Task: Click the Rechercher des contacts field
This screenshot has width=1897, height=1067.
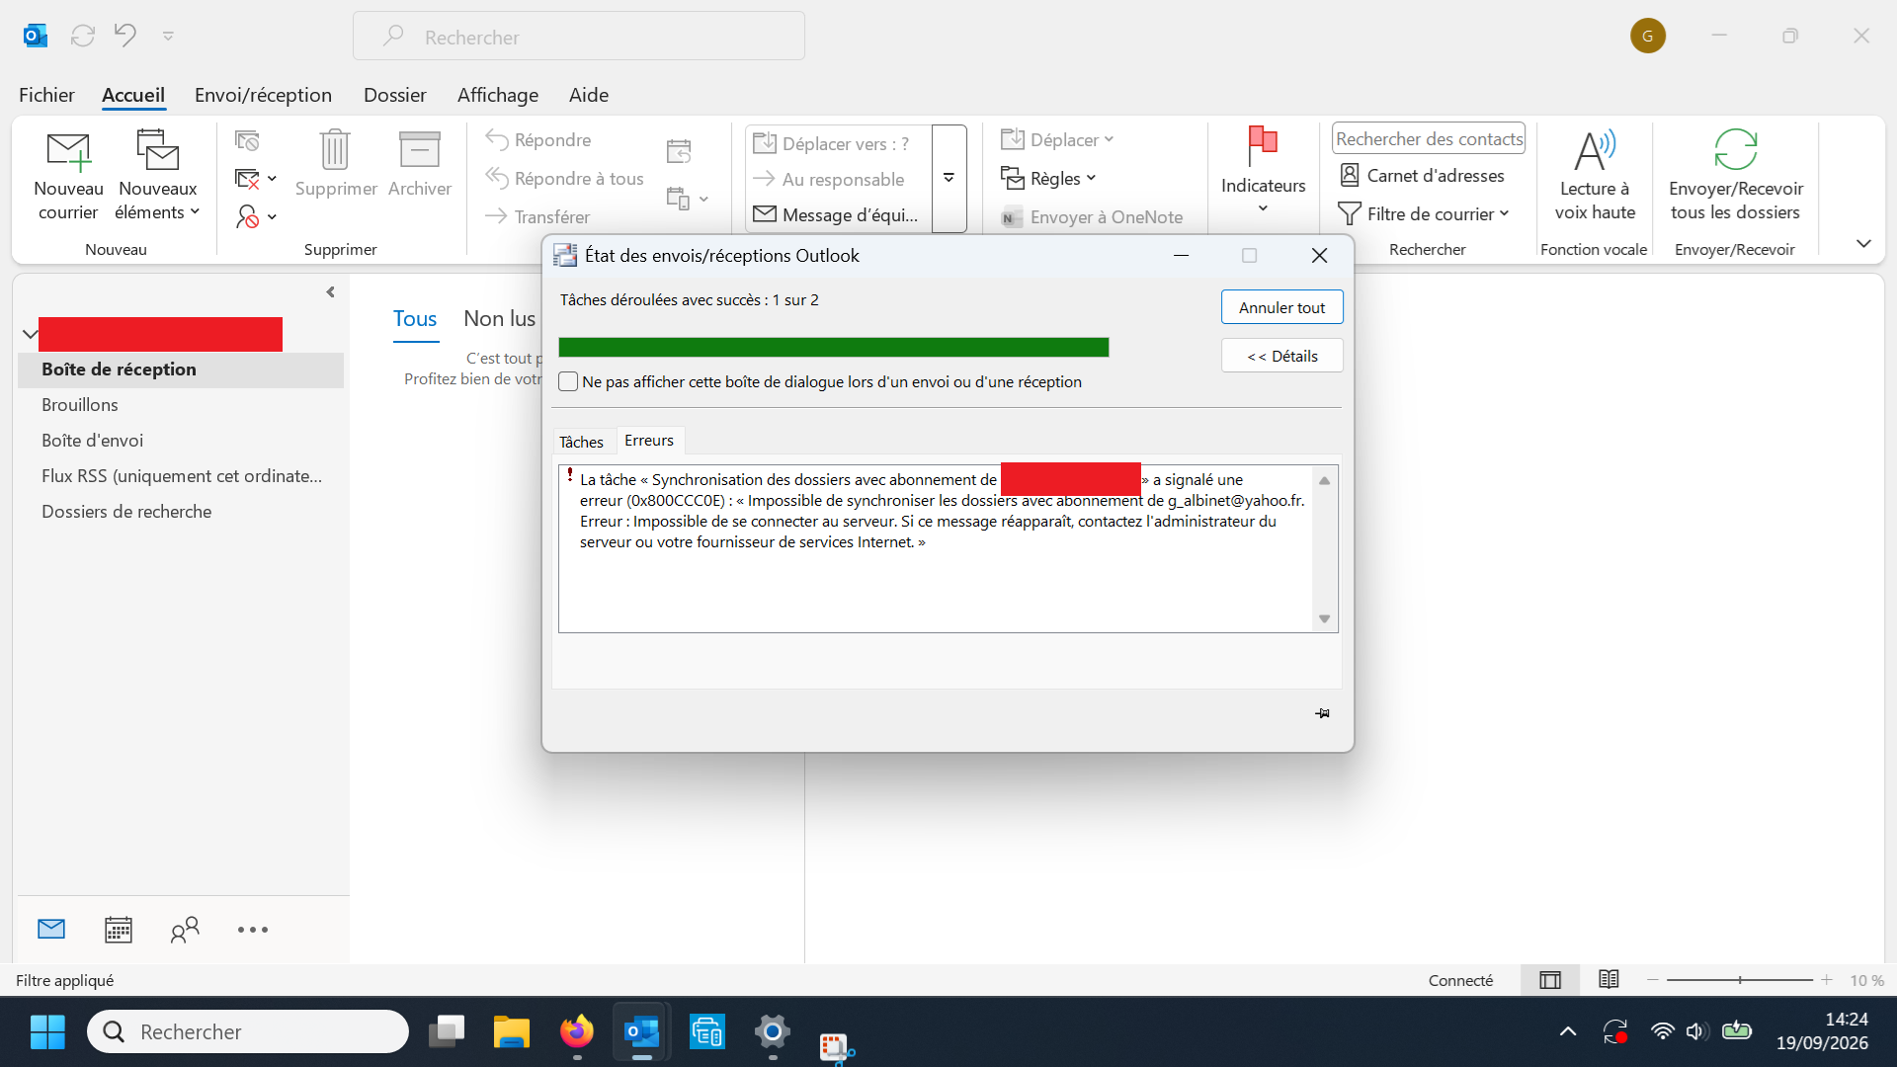Action: point(1429,139)
